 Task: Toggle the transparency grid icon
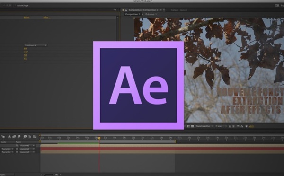click(x=193, y=126)
